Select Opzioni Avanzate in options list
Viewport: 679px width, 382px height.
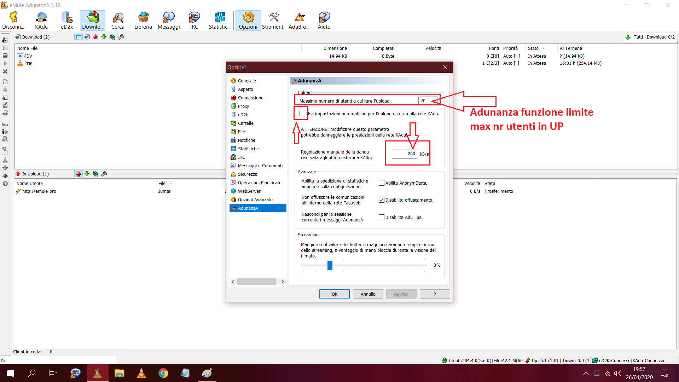255,199
